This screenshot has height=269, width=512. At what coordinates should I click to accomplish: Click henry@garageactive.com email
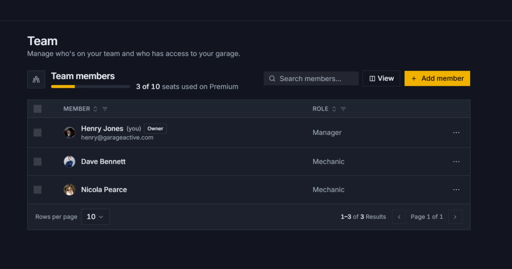tap(117, 137)
